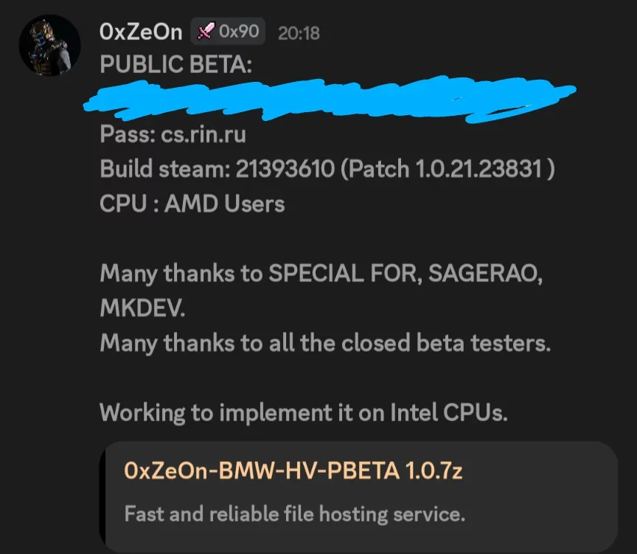The image size is (637, 554).
Task: Click the SPECIAL FOR, SAGERAO thanks line
Action: (321, 274)
